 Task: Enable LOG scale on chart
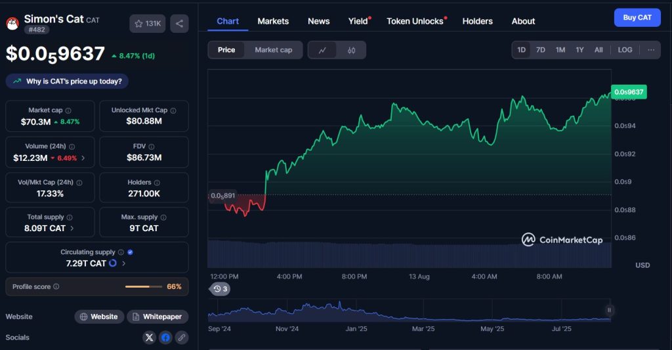[x=625, y=50]
